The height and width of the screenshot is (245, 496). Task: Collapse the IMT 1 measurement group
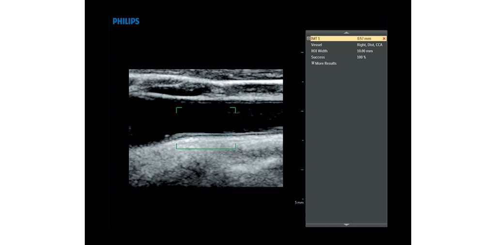(309, 38)
